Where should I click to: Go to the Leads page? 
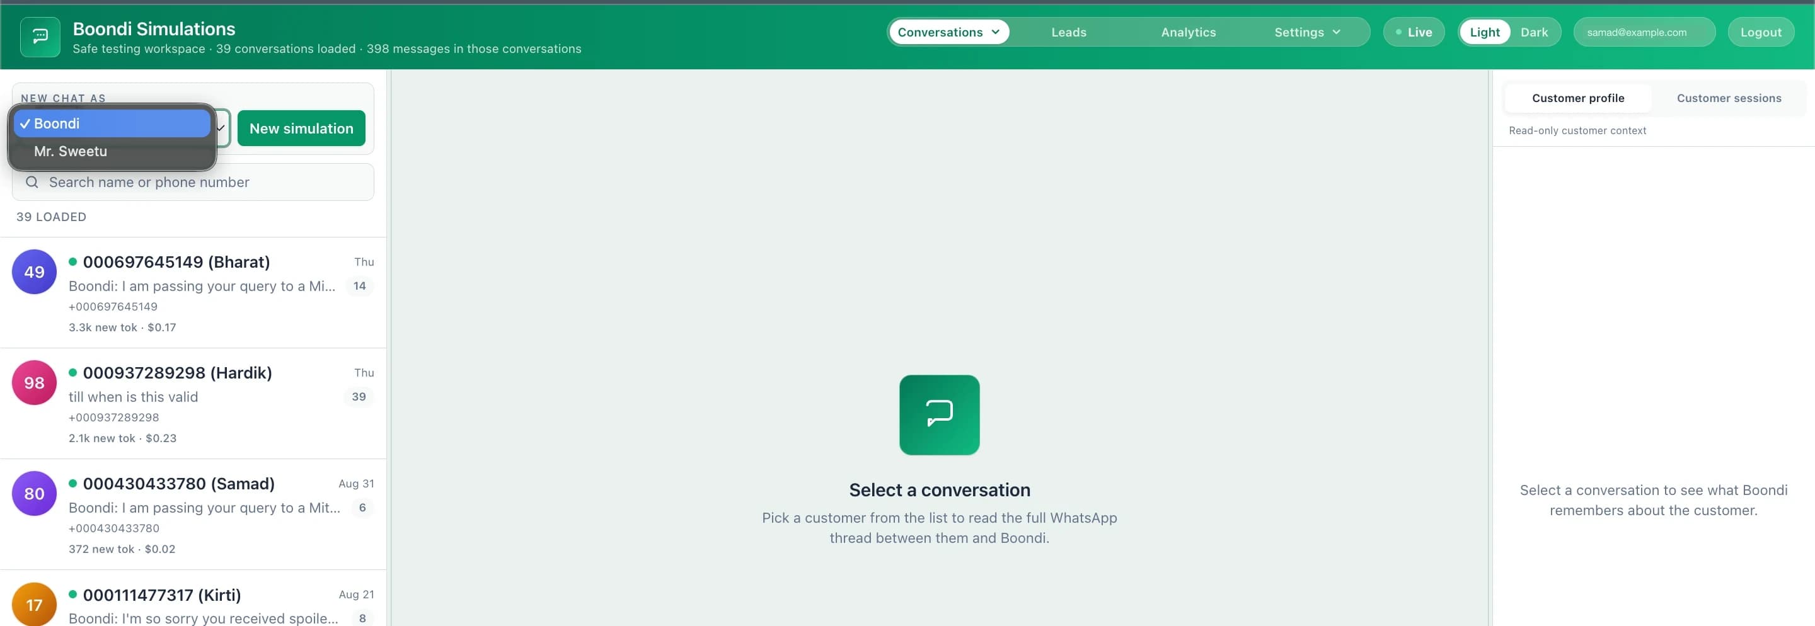pos(1068,32)
